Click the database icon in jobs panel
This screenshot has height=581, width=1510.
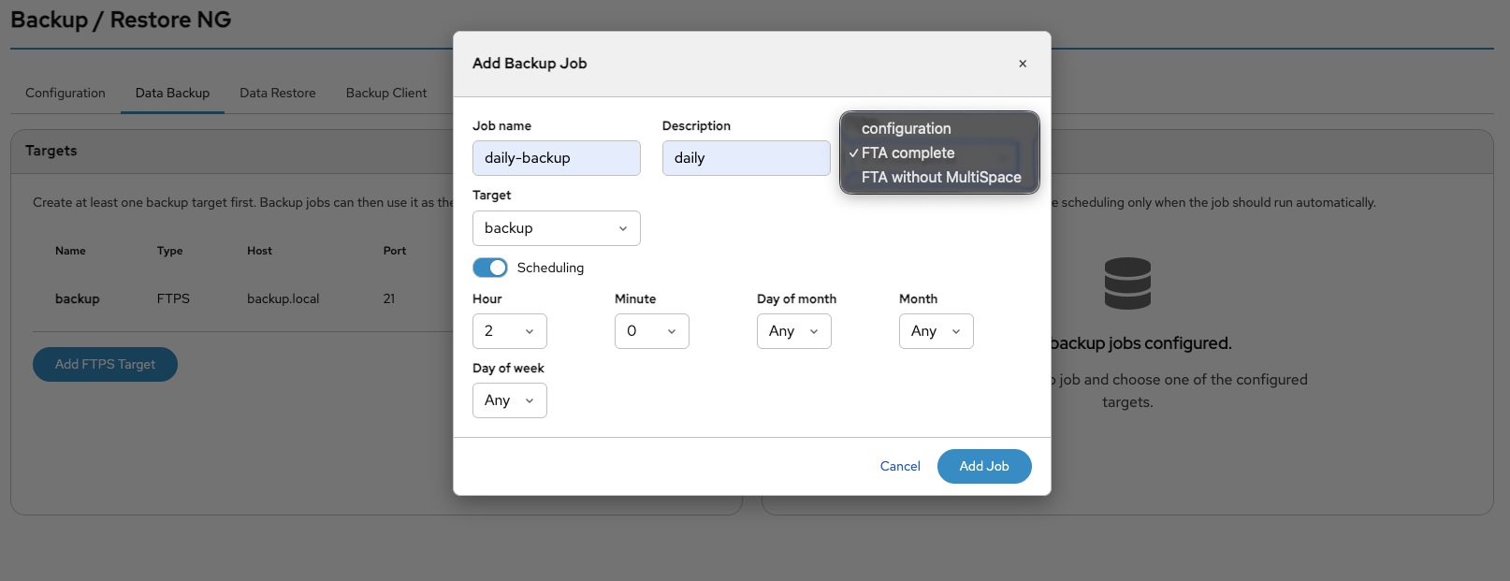[x=1127, y=283]
